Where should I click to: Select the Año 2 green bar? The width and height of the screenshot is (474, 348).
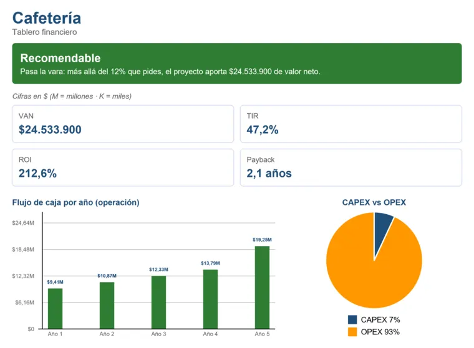(107, 306)
